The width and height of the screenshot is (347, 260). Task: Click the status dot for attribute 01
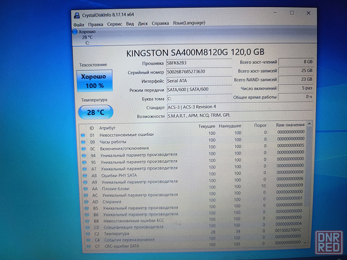(83, 135)
